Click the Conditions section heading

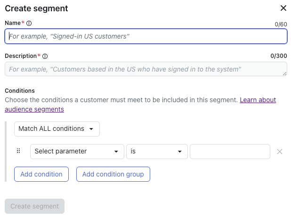pyautogui.click(x=20, y=91)
